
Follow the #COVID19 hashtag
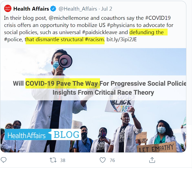tap(158, 18)
